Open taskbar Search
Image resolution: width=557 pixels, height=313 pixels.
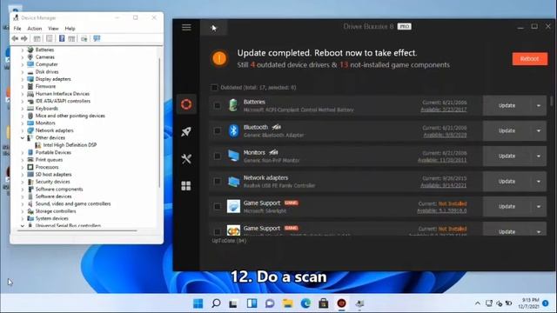216,303
